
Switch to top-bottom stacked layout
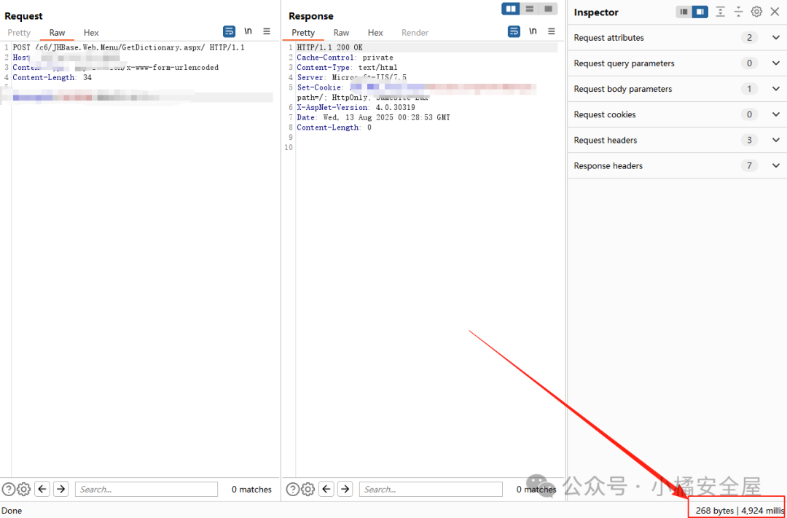[530, 9]
